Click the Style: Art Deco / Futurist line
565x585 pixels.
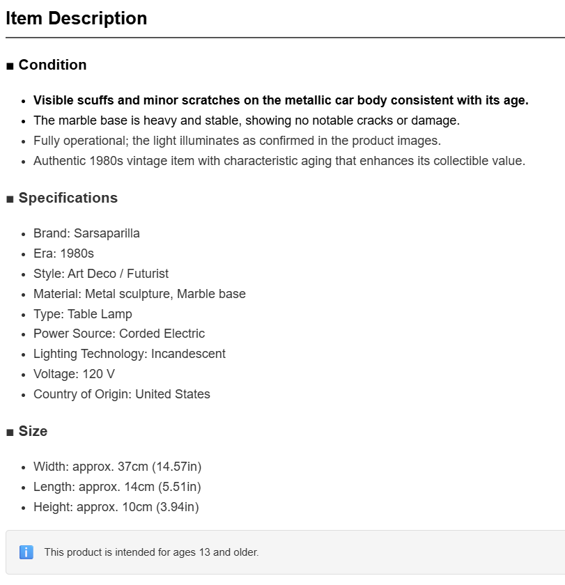pos(101,274)
